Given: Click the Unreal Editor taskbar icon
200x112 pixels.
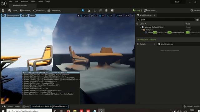Looking at the screenshot, I should coord(101,111).
